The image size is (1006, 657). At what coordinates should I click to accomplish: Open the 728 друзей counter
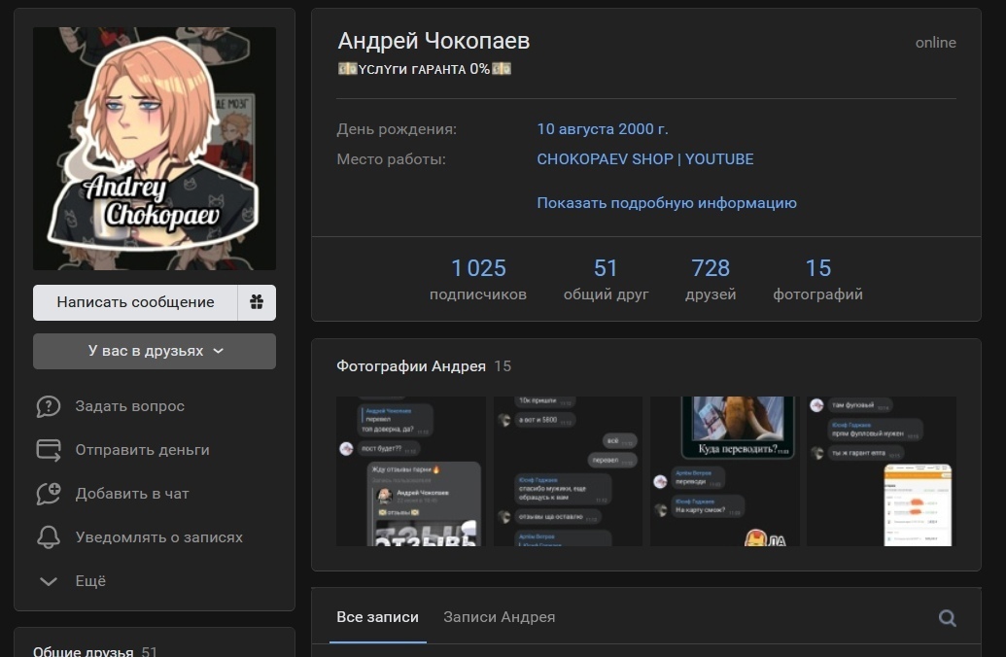point(711,279)
